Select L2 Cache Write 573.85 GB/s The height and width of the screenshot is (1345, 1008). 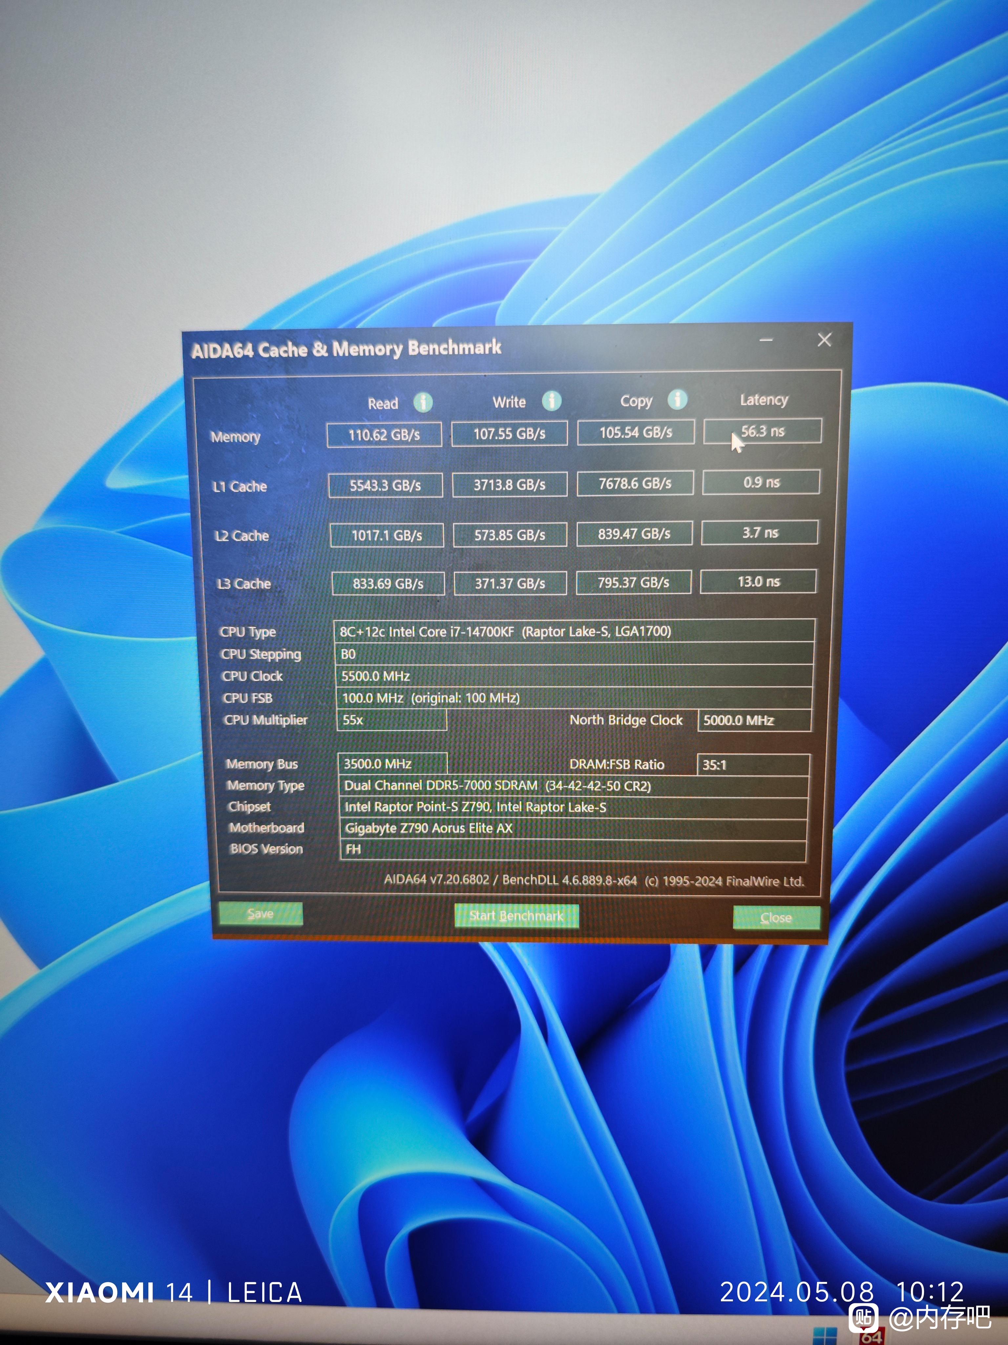(x=510, y=535)
